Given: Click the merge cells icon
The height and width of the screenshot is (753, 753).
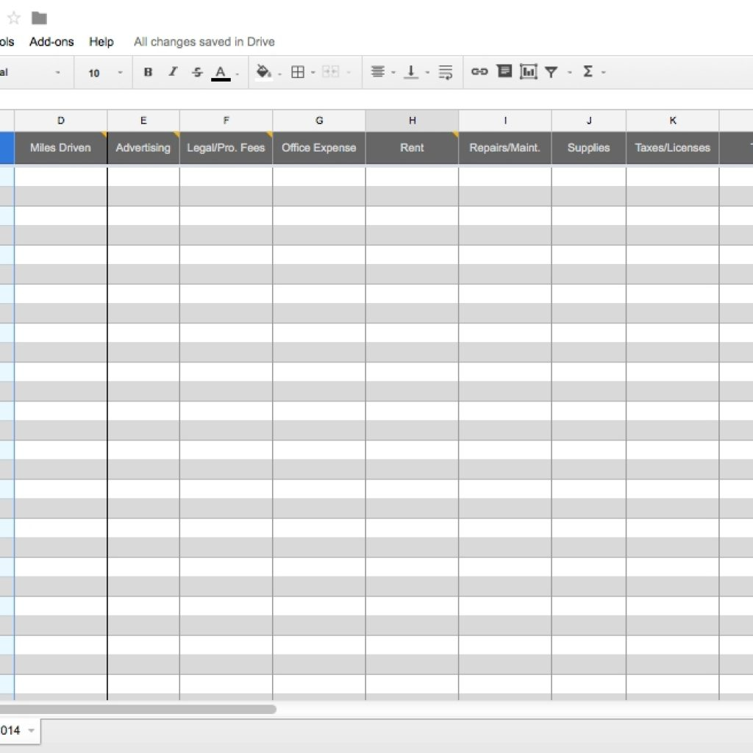Looking at the screenshot, I should click(x=330, y=72).
